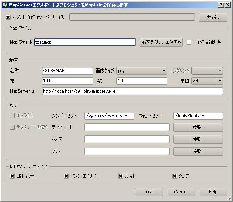This screenshot has height=202, width=233.
Task: Click the シンボルセット path field
Action: pyautogui.click(x=110, y=116)
